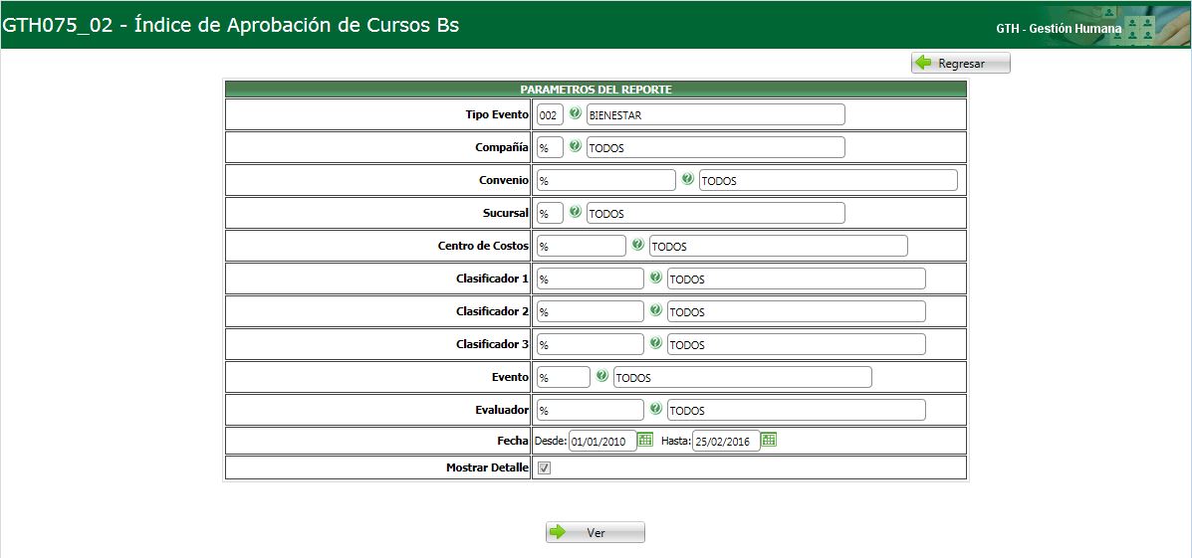The height and width of the screenshot is (558, 1192).
Task: Focus the Clasificador 3 code field
Action: (590, 344)
